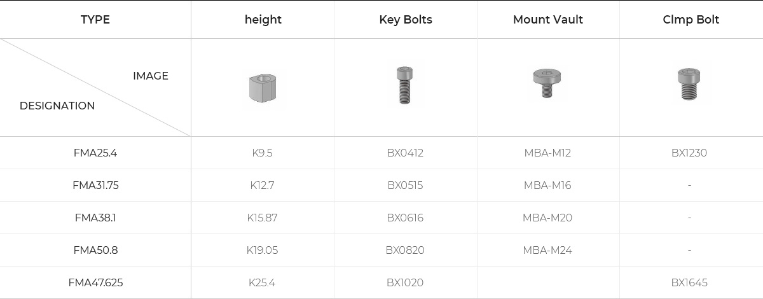This screenshot has height=299, width=763.
Task: Select the K25.4 height value
Action: [x=262, y=282]
